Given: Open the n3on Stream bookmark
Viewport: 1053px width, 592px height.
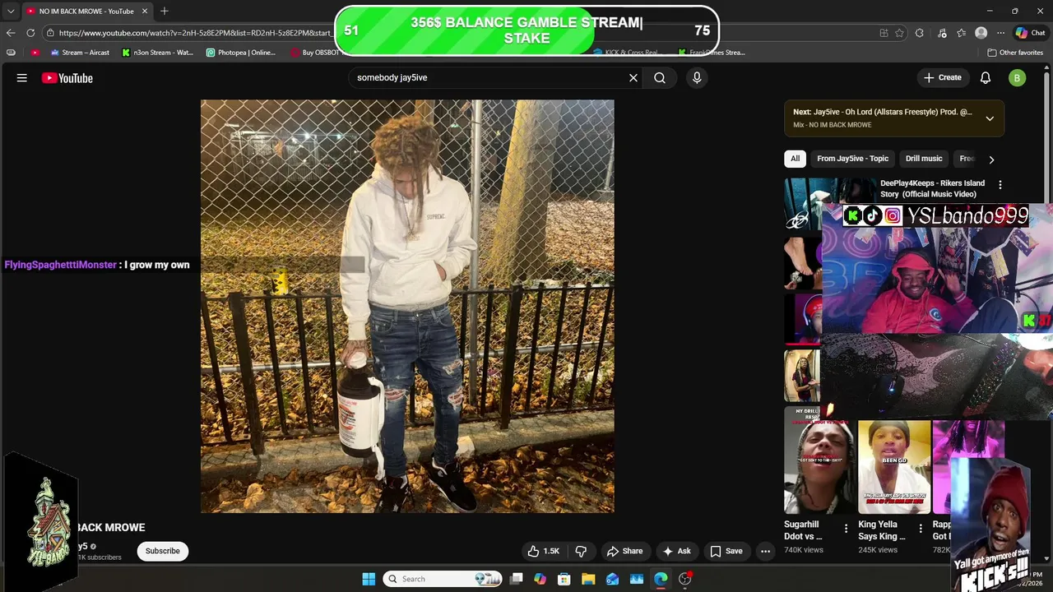Looking at the screenshot, I should click(x=157, y=53).
